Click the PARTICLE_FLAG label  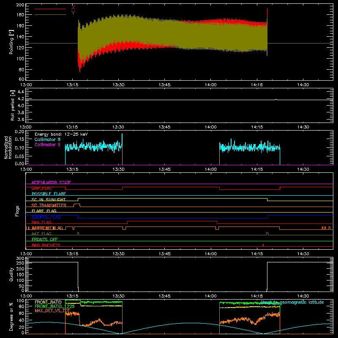coord(47,228)
